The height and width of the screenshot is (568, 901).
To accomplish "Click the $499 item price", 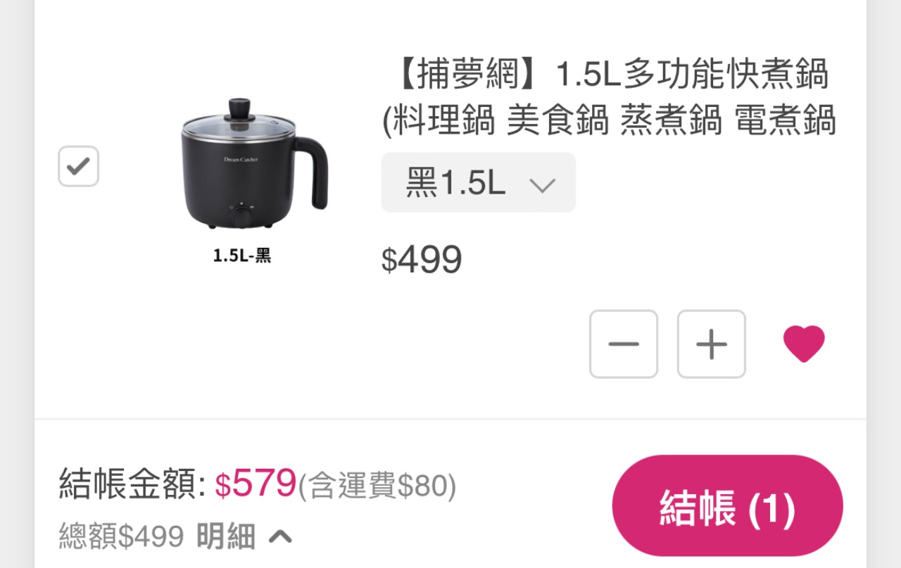I will 422,259.
